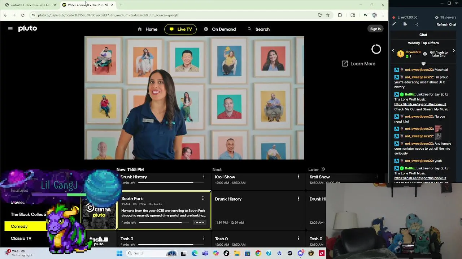The width and height of the screenshot is (462, 259).
Task: Collapse the Weekly Top Gifters panel
Action: coord(423,64)
